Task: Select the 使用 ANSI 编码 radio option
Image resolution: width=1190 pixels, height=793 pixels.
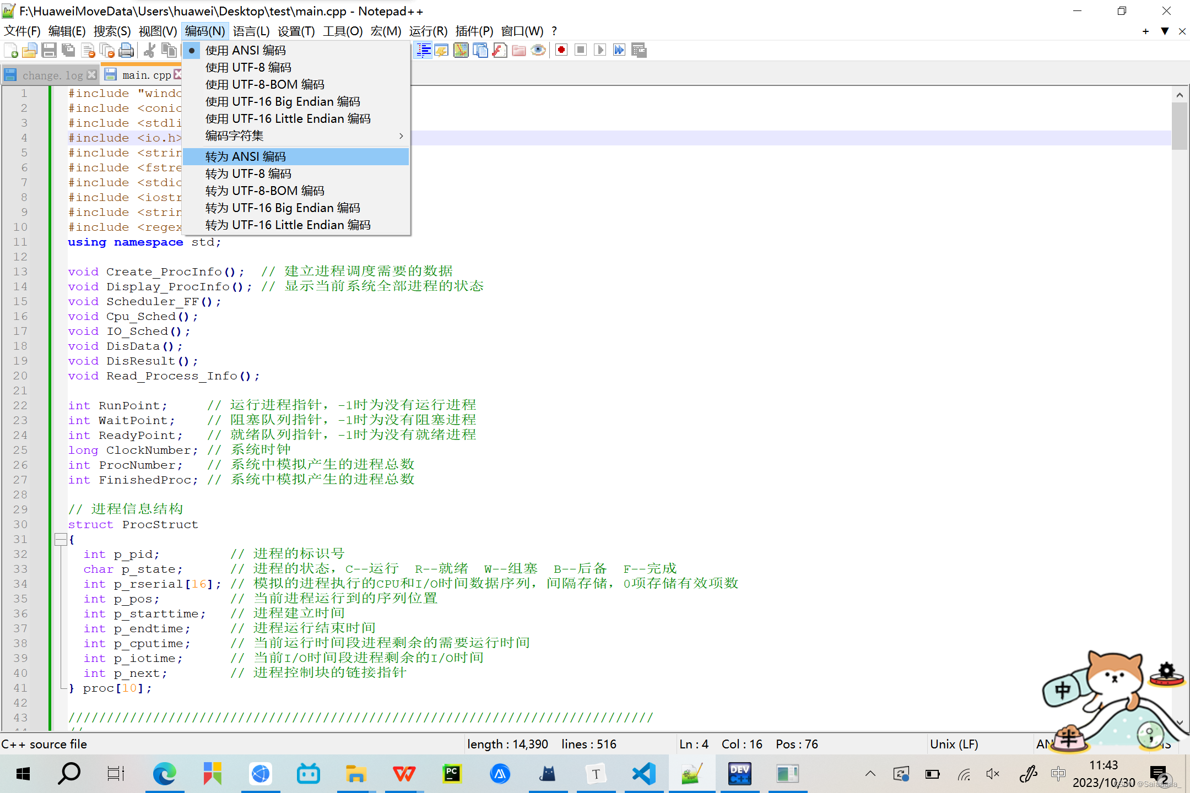Action: coord(245,51)
